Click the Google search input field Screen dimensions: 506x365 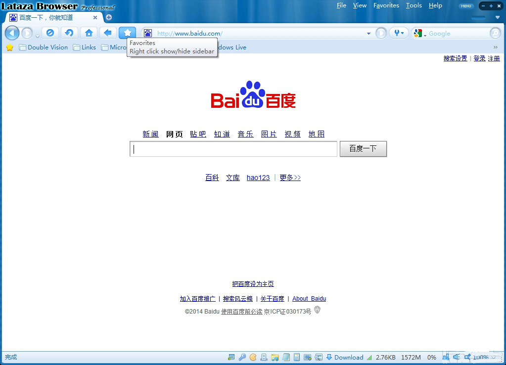tap(458, 33)
